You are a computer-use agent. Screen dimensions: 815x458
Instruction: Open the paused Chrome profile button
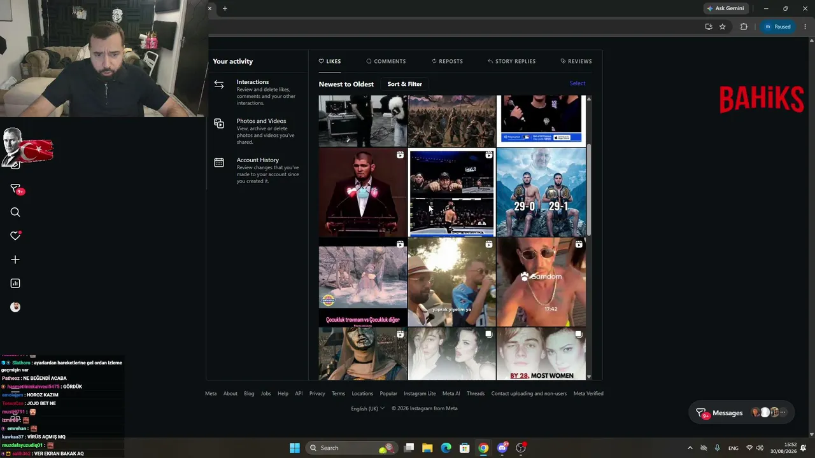pyautogui.click(x=777, y=27)
